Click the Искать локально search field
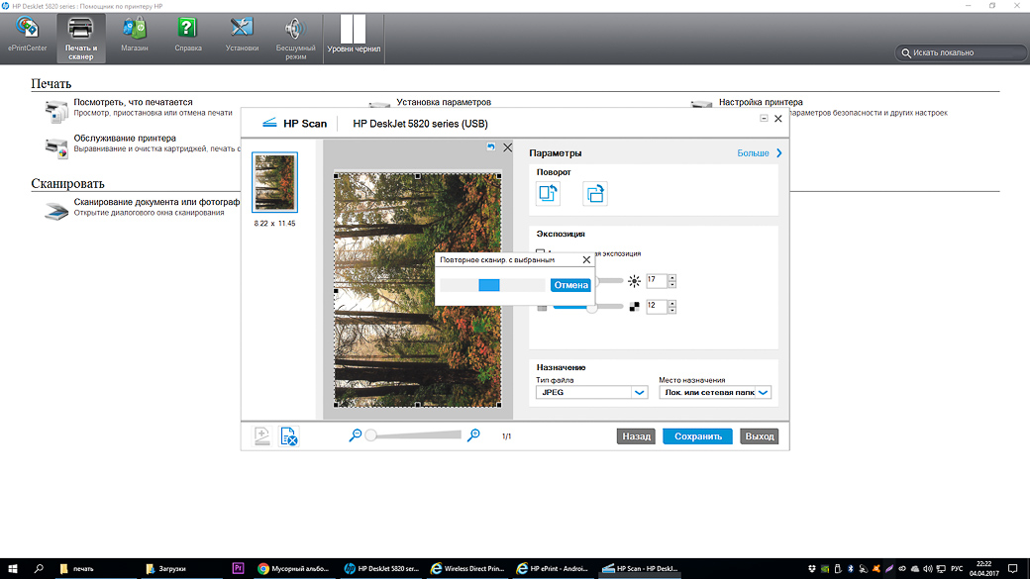This screenshot has width=1030, height=579. 961,52
